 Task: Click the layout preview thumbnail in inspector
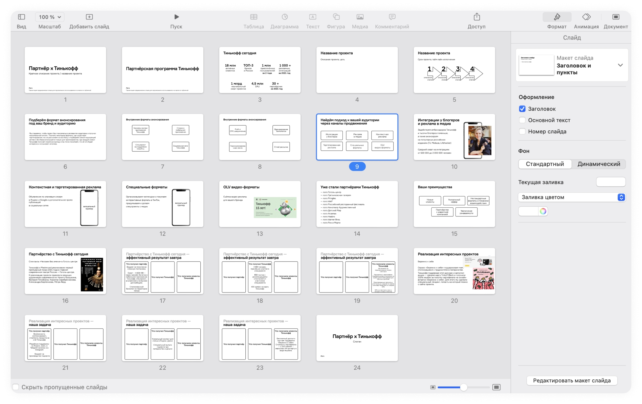(536, 65)
